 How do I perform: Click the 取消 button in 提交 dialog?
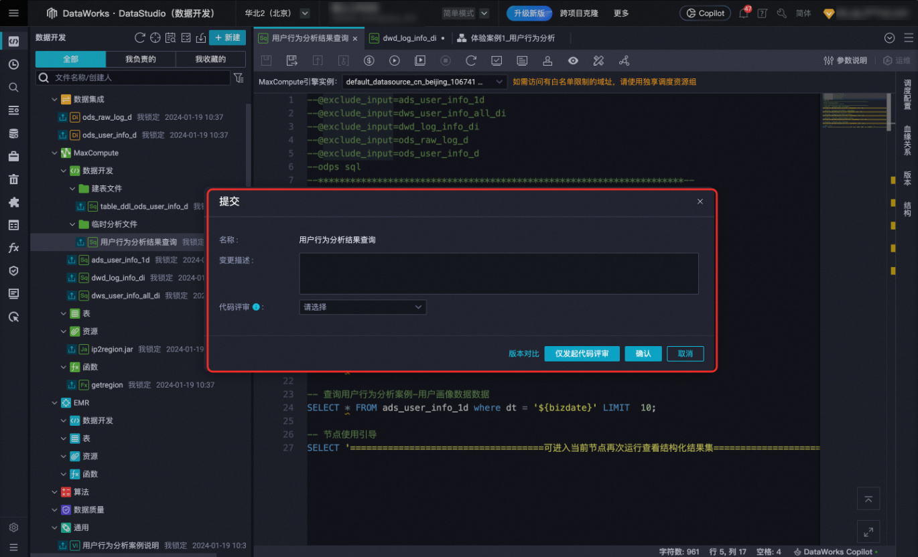(685, 353)
